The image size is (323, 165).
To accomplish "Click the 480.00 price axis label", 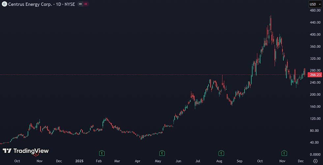I will (x=315, y=10).
